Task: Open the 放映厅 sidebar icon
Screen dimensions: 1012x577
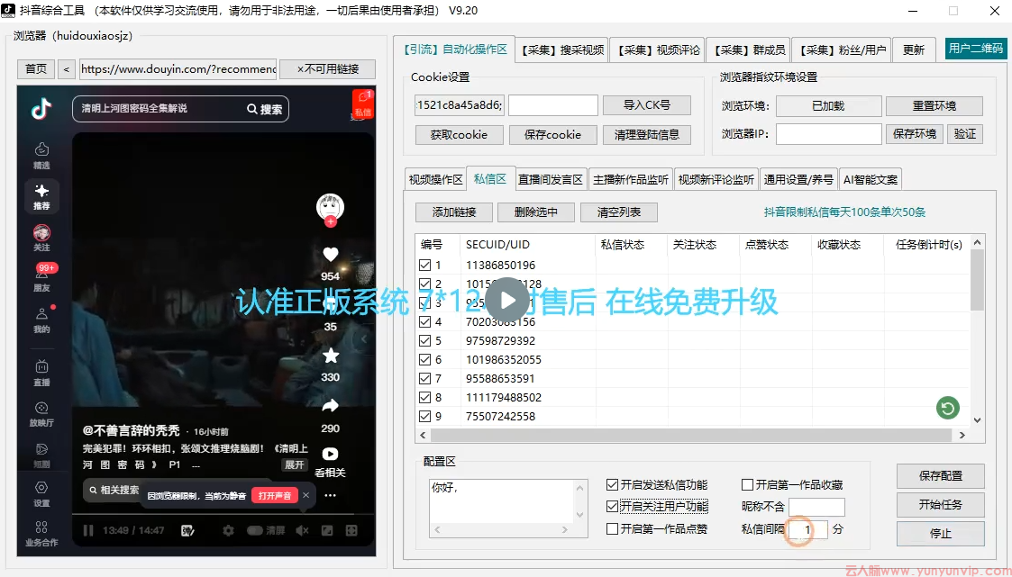Action: pos(42,414)
